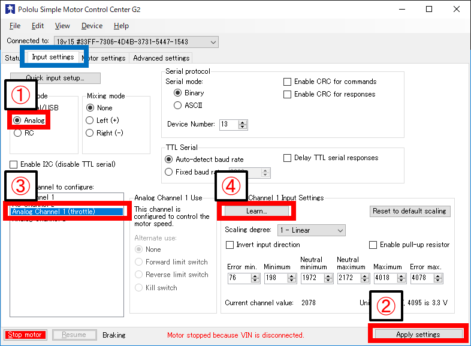Decrement the Neutral minimum spinner
The height and width of the screenshot is (346, 471).
pyautogui.click(x=328, y=281)
